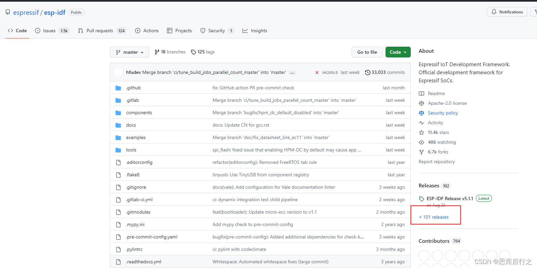Open the Actions tab
The image size is (537, 268).
(147, 31)
